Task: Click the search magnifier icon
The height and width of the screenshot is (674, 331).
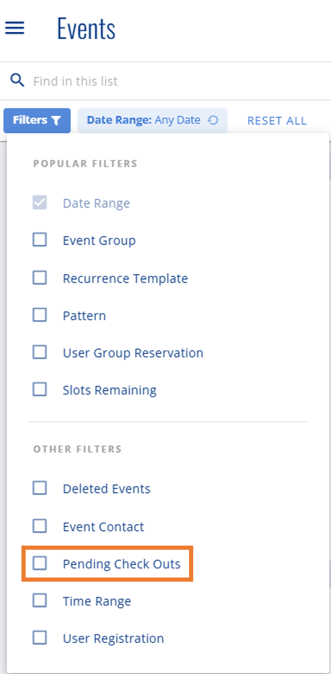Action: click(17, 81)
